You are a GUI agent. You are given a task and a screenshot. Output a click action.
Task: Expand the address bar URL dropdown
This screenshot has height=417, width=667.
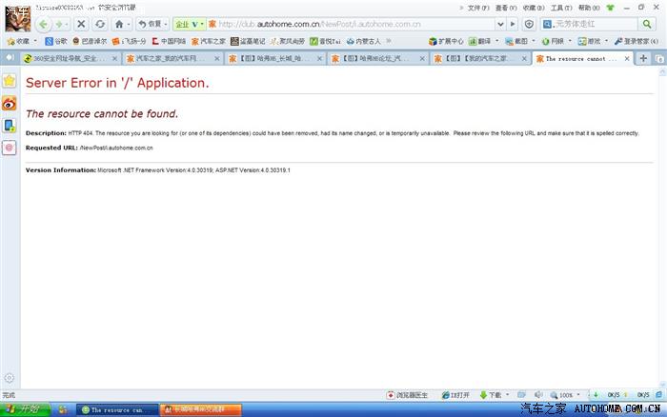[499, 24]
